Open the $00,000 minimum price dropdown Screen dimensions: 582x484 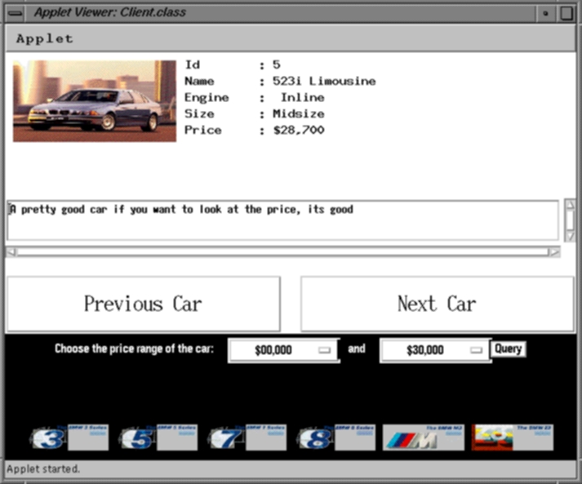click(x=284, y=350)
